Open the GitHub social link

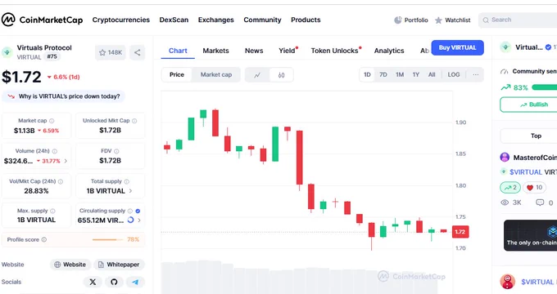coord(114,282)
